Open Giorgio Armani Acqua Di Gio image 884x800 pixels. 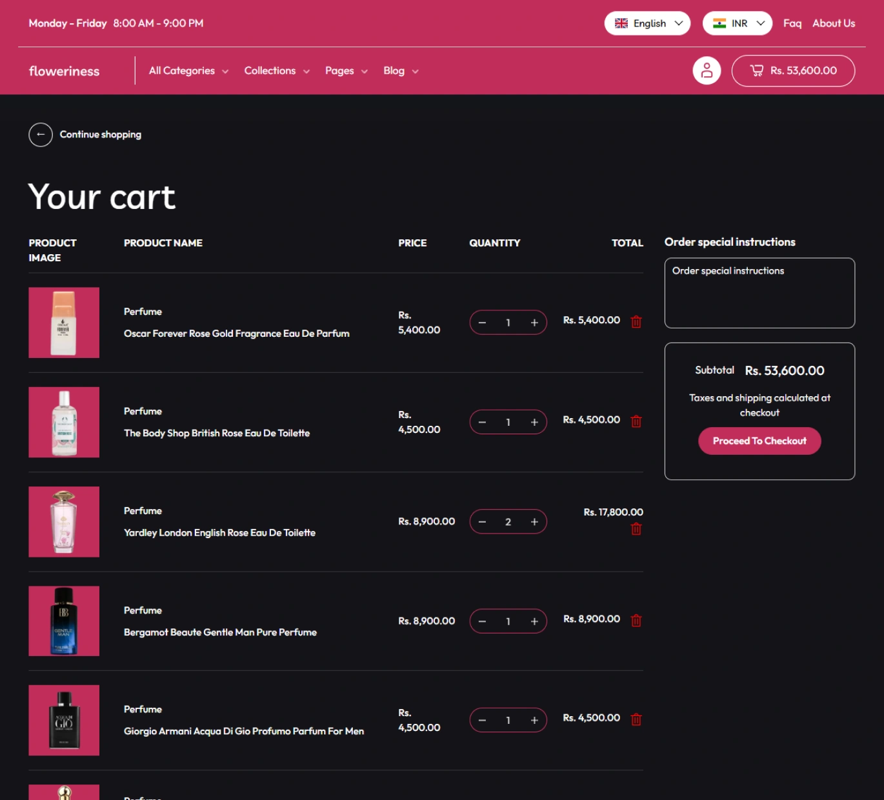tap(64, 720)
